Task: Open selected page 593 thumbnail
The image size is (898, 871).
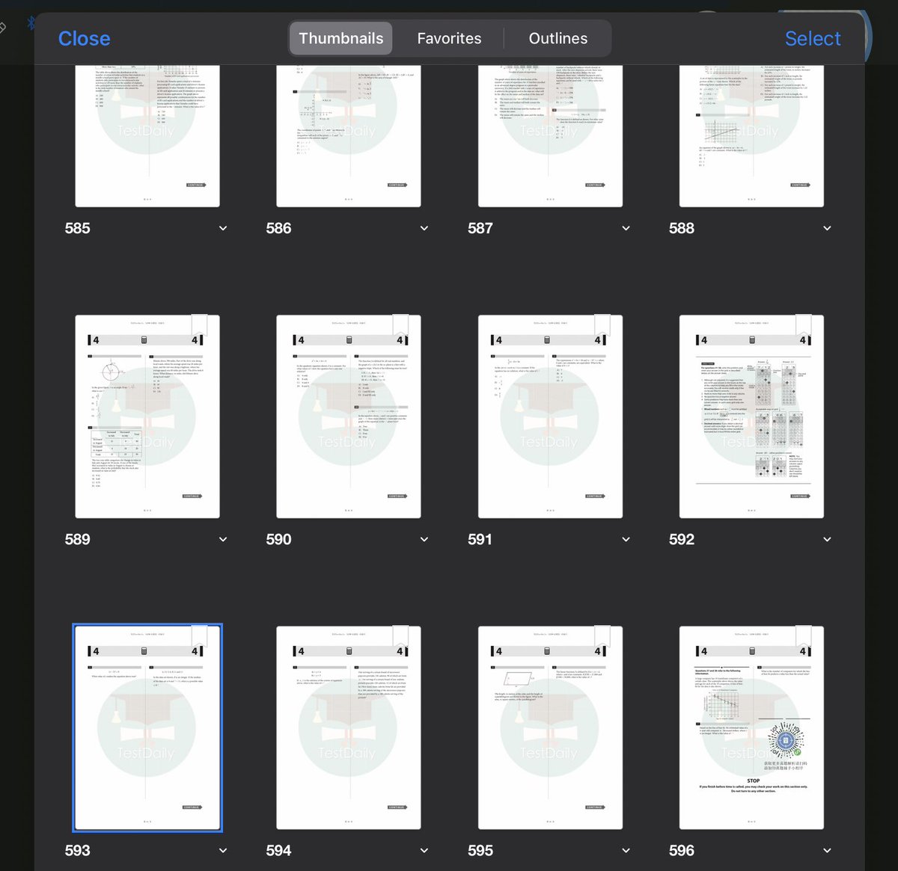Action: click(147, 727)
